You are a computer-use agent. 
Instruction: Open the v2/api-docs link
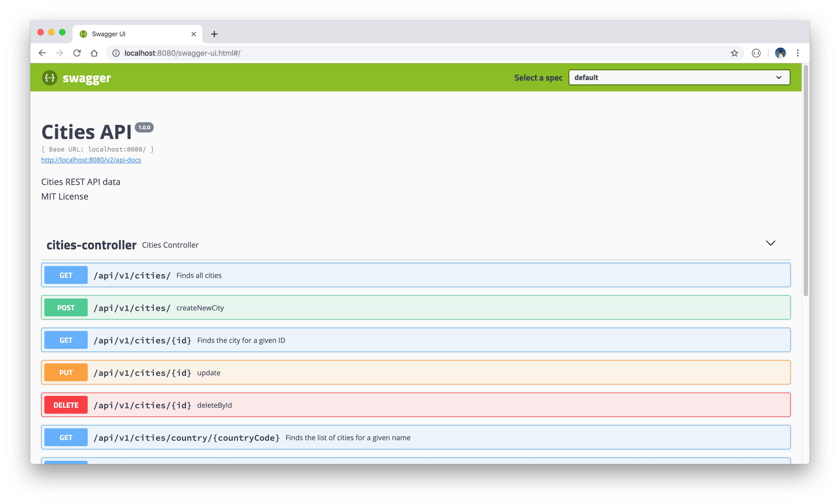(x=91, y=160)
